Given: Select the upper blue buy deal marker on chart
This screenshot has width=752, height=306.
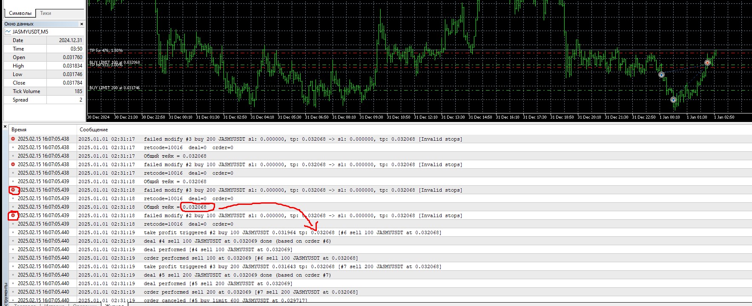Looking at the screenshot, I should [661, 75].
